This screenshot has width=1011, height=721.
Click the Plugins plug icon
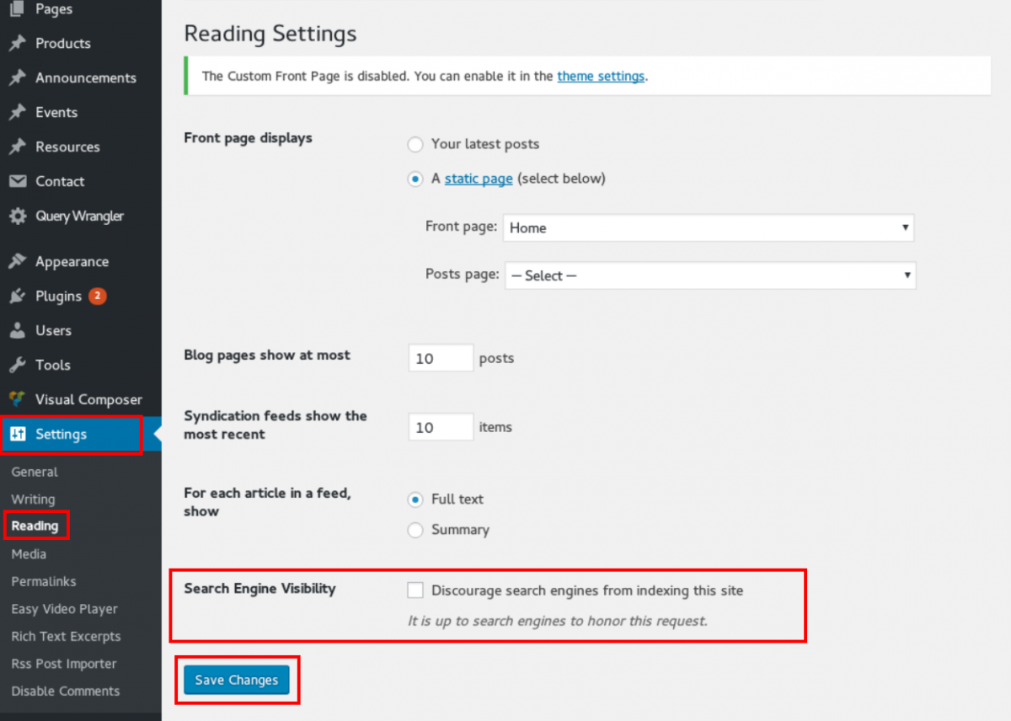tap(17, 296)
